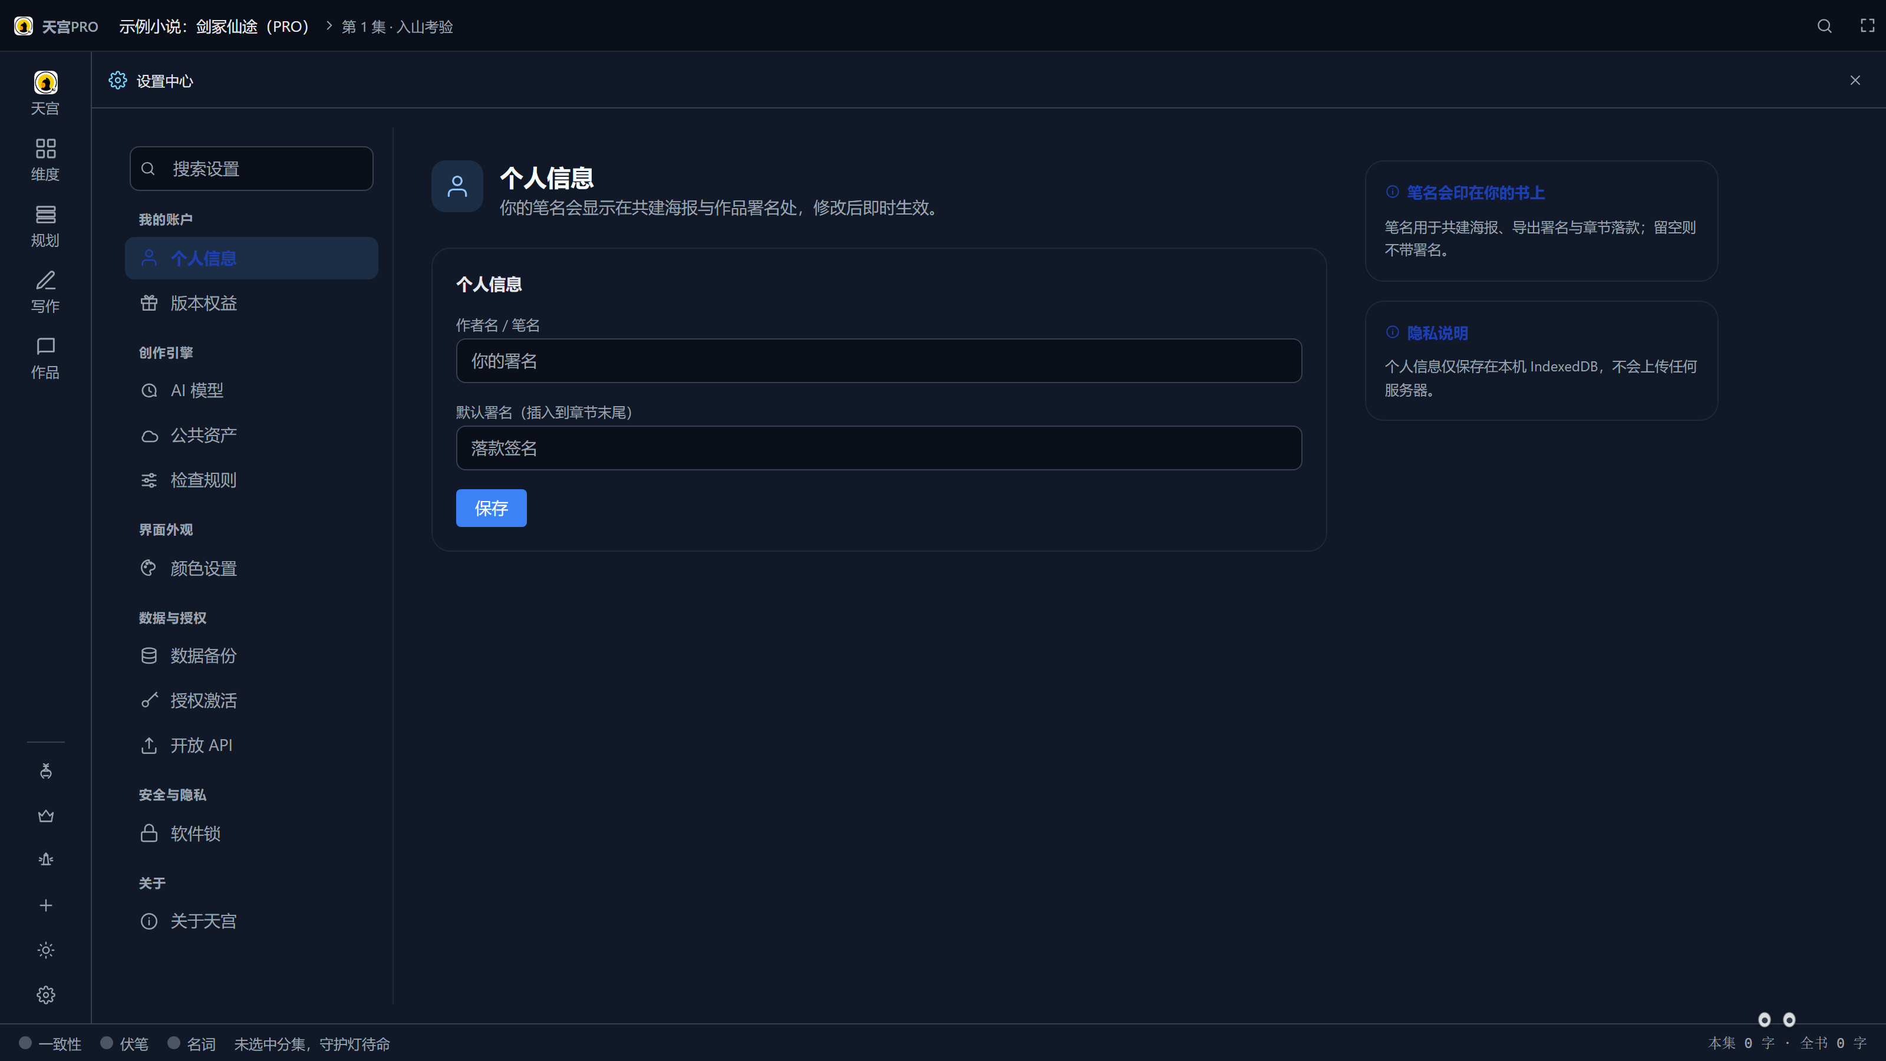
Task: Toggle the 伏笔 status indicator
Action: pyautogui.click(x=124, y=1043)
